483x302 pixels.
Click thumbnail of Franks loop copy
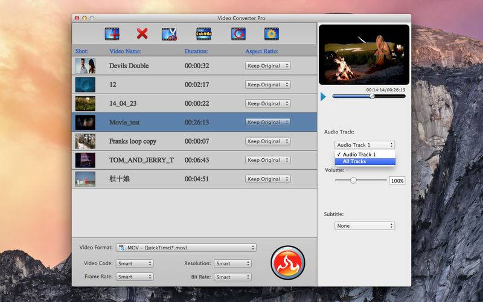coord(85,141)
